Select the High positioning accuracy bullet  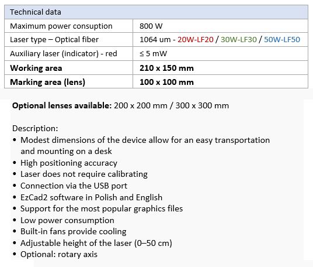click(x=69, y=163)
